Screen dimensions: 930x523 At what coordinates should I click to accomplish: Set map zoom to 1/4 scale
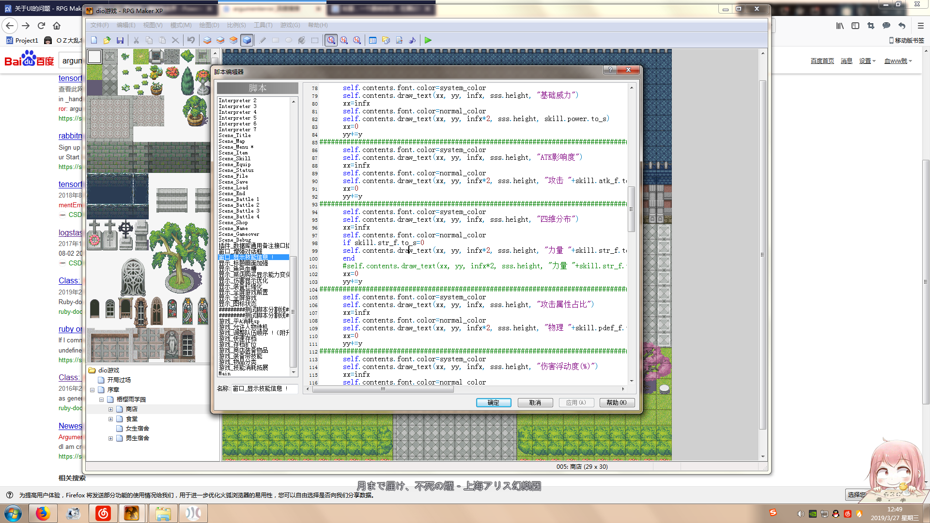(x=357, y=40)
